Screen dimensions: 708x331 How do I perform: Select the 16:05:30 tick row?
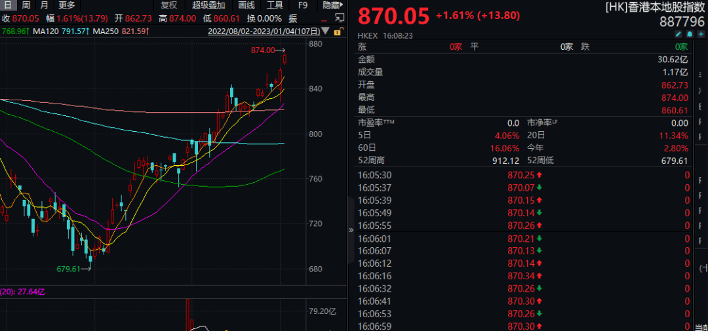click(x=524, y=175)
